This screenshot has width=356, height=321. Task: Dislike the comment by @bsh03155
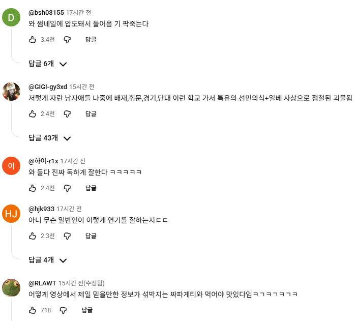pyautogui.click(x=67, y=40)
